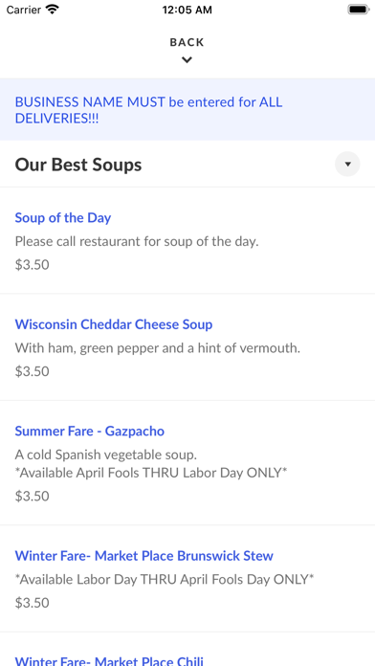Screen dimensions: 375x666
Task: Tap the Wi-Fi icon in status bar
Action: click(53, 10)
